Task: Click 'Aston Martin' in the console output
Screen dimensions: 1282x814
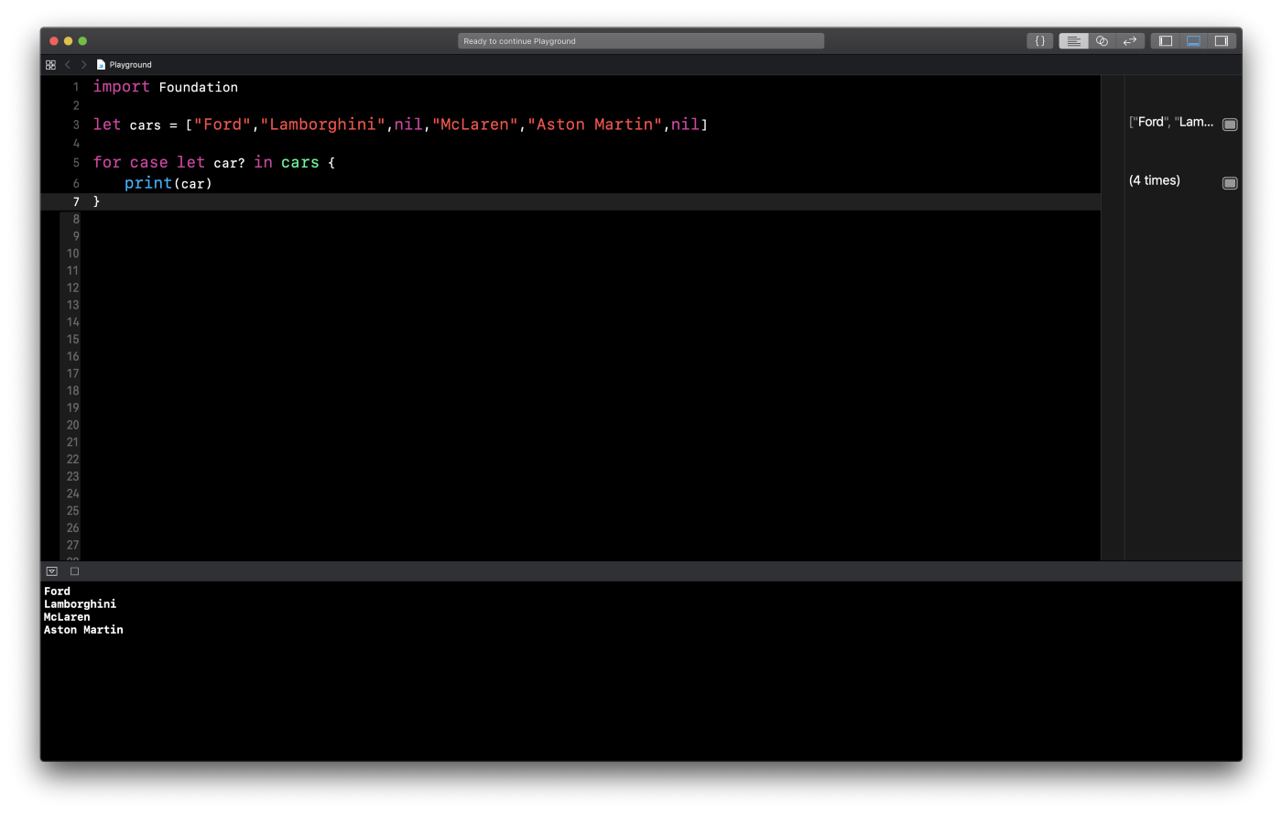Action: coord(83,630)
